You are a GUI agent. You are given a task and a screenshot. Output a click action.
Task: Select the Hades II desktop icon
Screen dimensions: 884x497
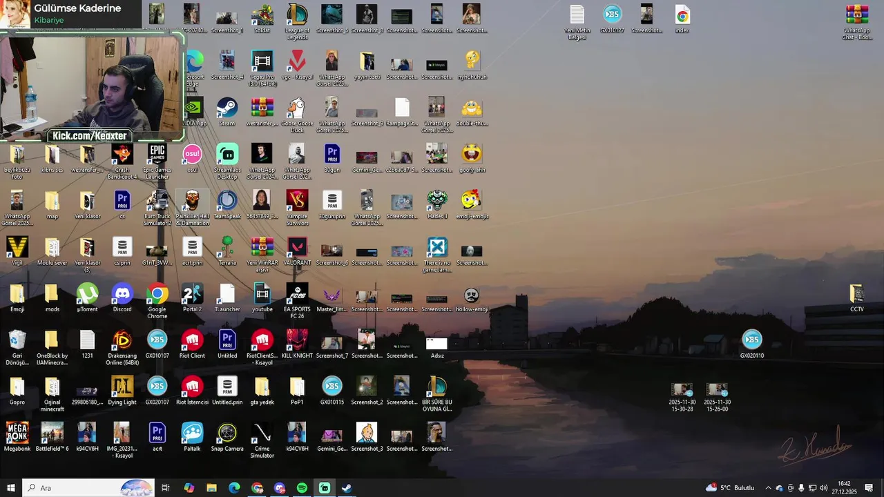point(436,205)
